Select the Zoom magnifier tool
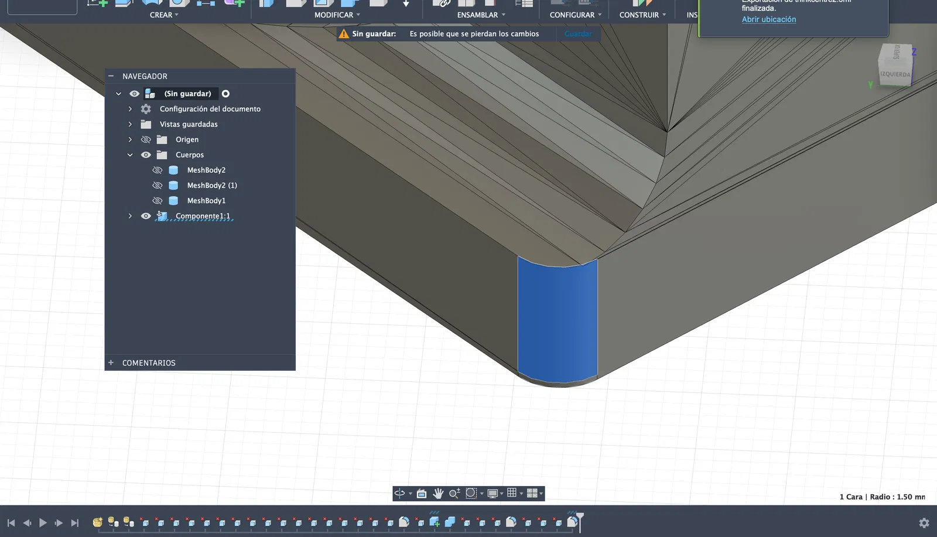 tap(454, 494)
